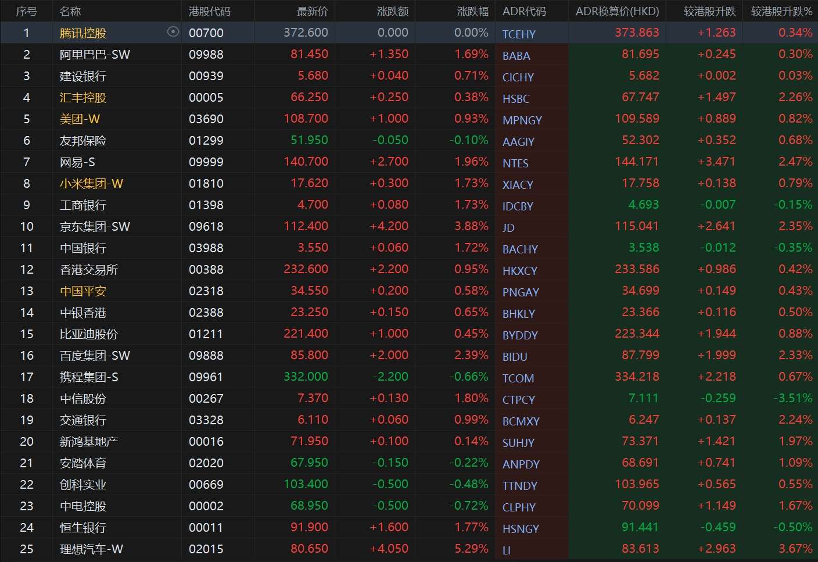
Task: Sort by the 较港股升跌% header
Action: (x=781, y=11)
